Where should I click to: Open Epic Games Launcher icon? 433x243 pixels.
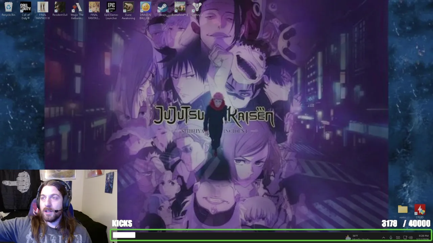111,11
